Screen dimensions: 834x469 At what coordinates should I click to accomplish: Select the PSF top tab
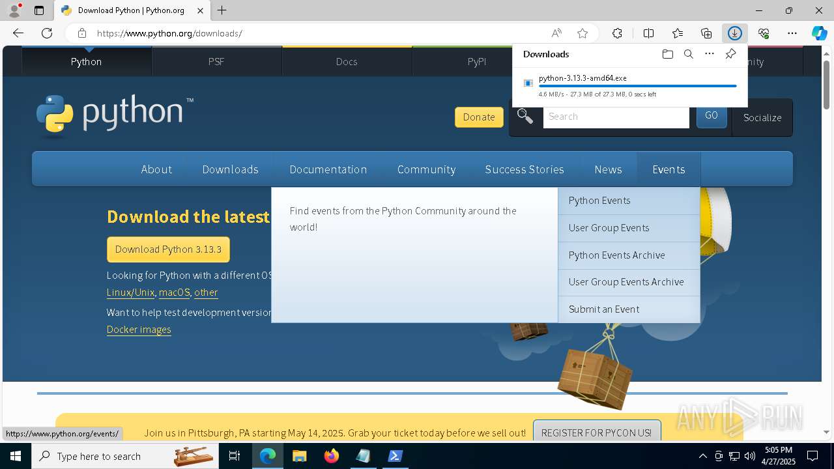216,61
